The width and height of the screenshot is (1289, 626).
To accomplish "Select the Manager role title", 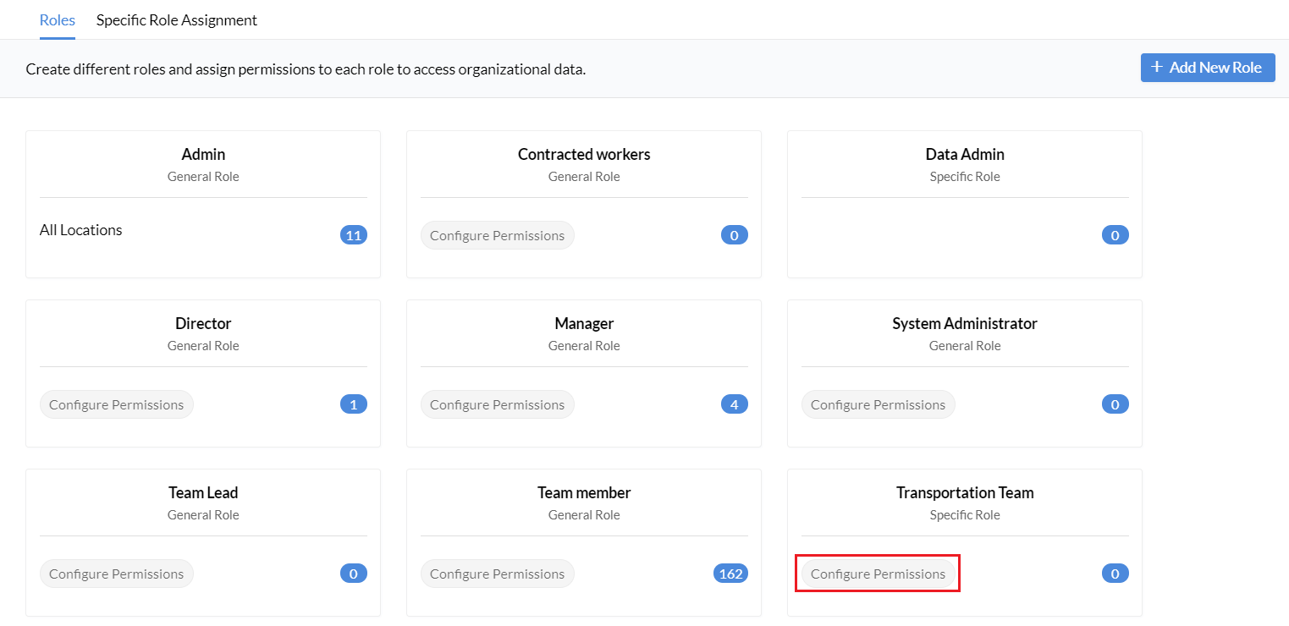I will 584,323.
